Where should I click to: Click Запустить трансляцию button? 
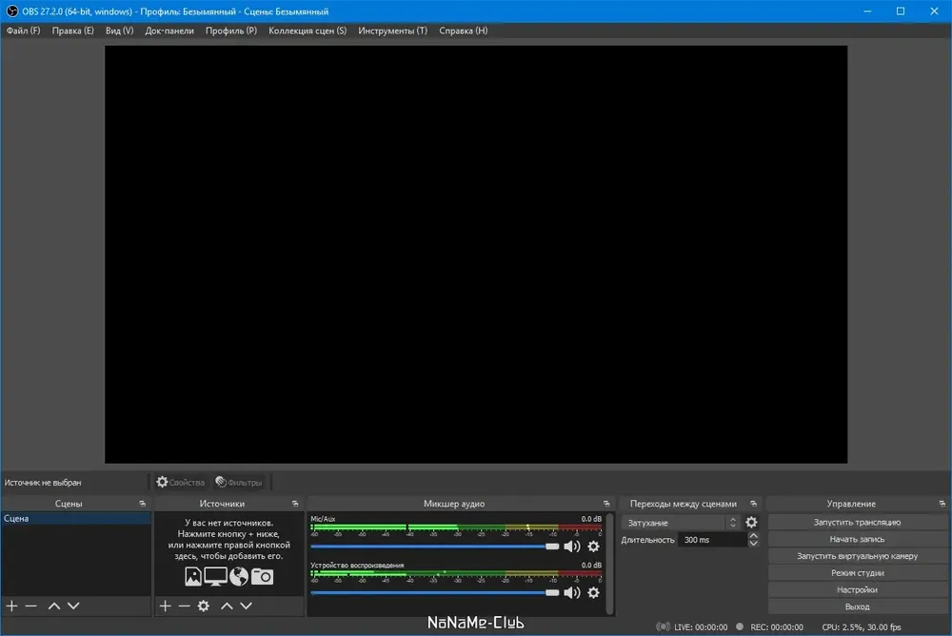point(857,522)
